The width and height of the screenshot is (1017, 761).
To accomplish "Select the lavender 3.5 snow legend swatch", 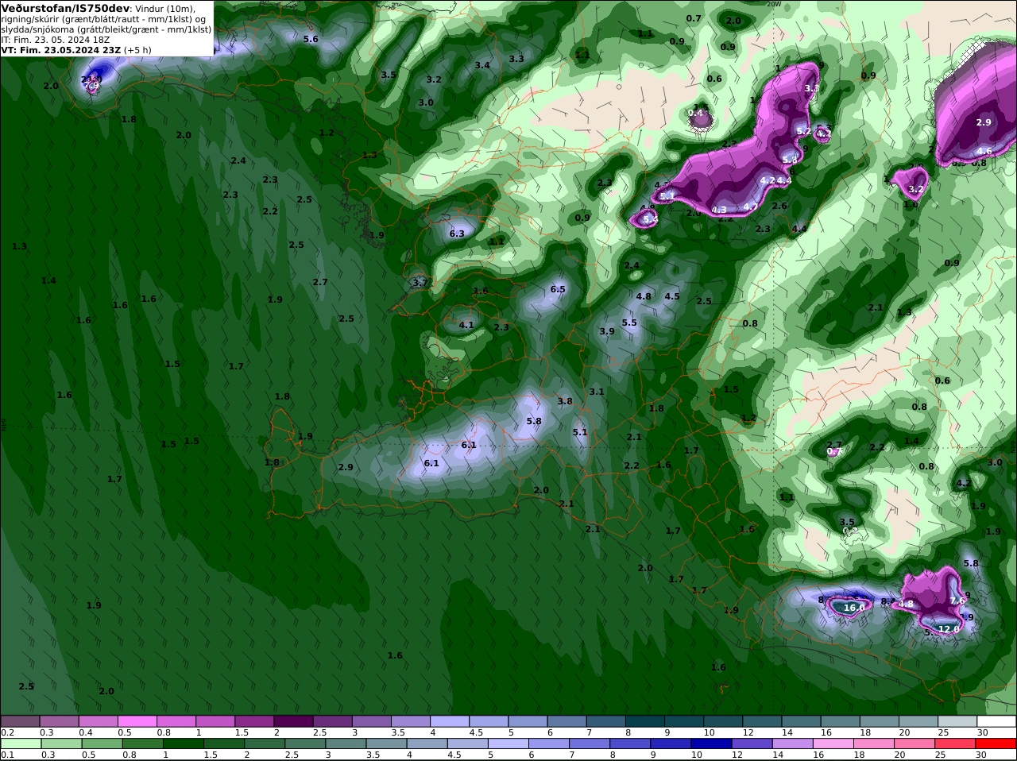I will 411,721.
